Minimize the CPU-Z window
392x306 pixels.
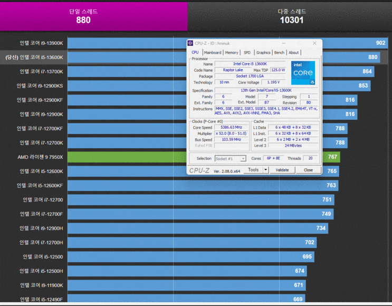coord(284,43)
